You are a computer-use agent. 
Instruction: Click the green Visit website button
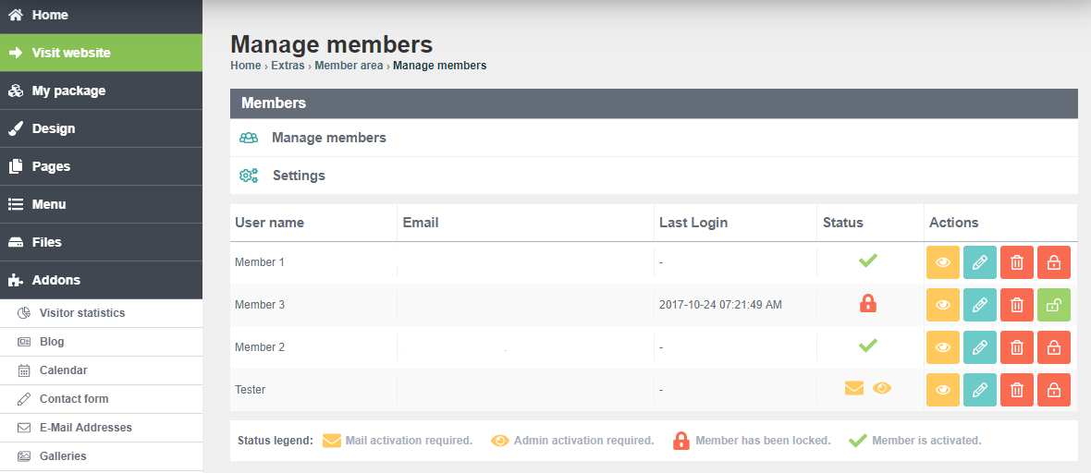tap(101, 53)
